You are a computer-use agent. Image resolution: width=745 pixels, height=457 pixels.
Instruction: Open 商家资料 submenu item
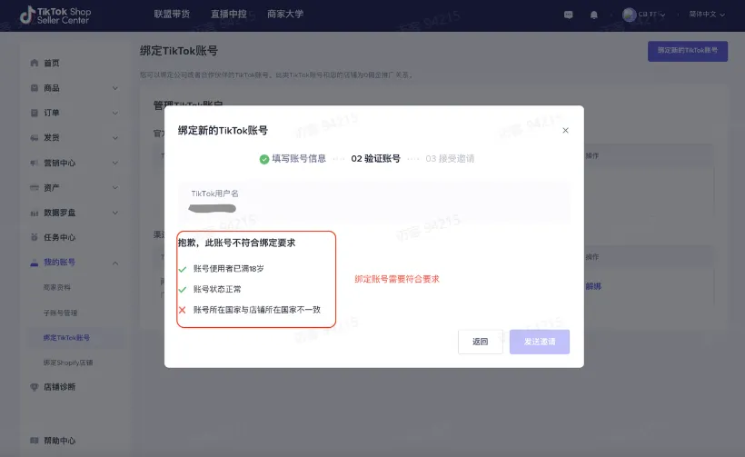[57, 287]
